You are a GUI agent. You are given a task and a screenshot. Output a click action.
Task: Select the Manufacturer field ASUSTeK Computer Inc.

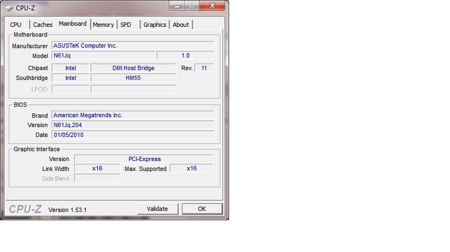(132, 45)
